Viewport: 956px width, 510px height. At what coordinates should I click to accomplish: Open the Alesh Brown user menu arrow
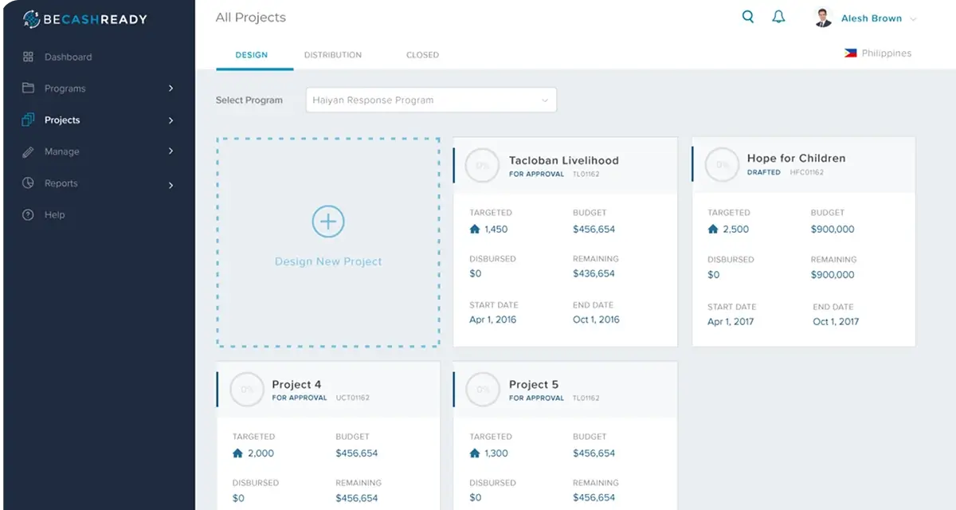tap(913, 19)
